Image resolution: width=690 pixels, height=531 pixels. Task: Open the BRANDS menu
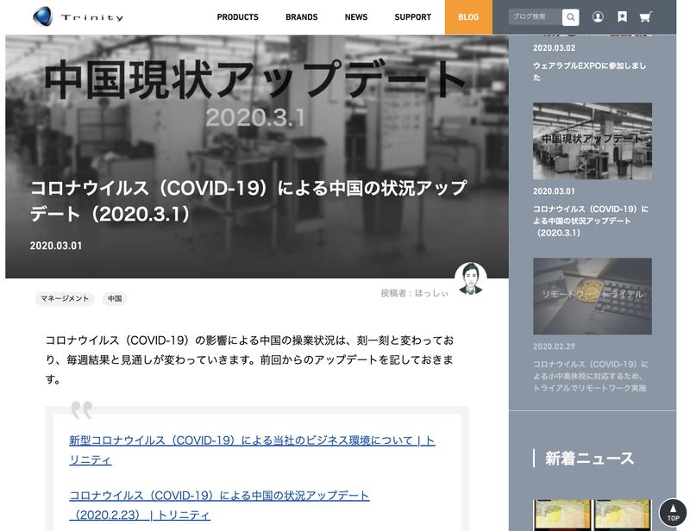point(301,16)
